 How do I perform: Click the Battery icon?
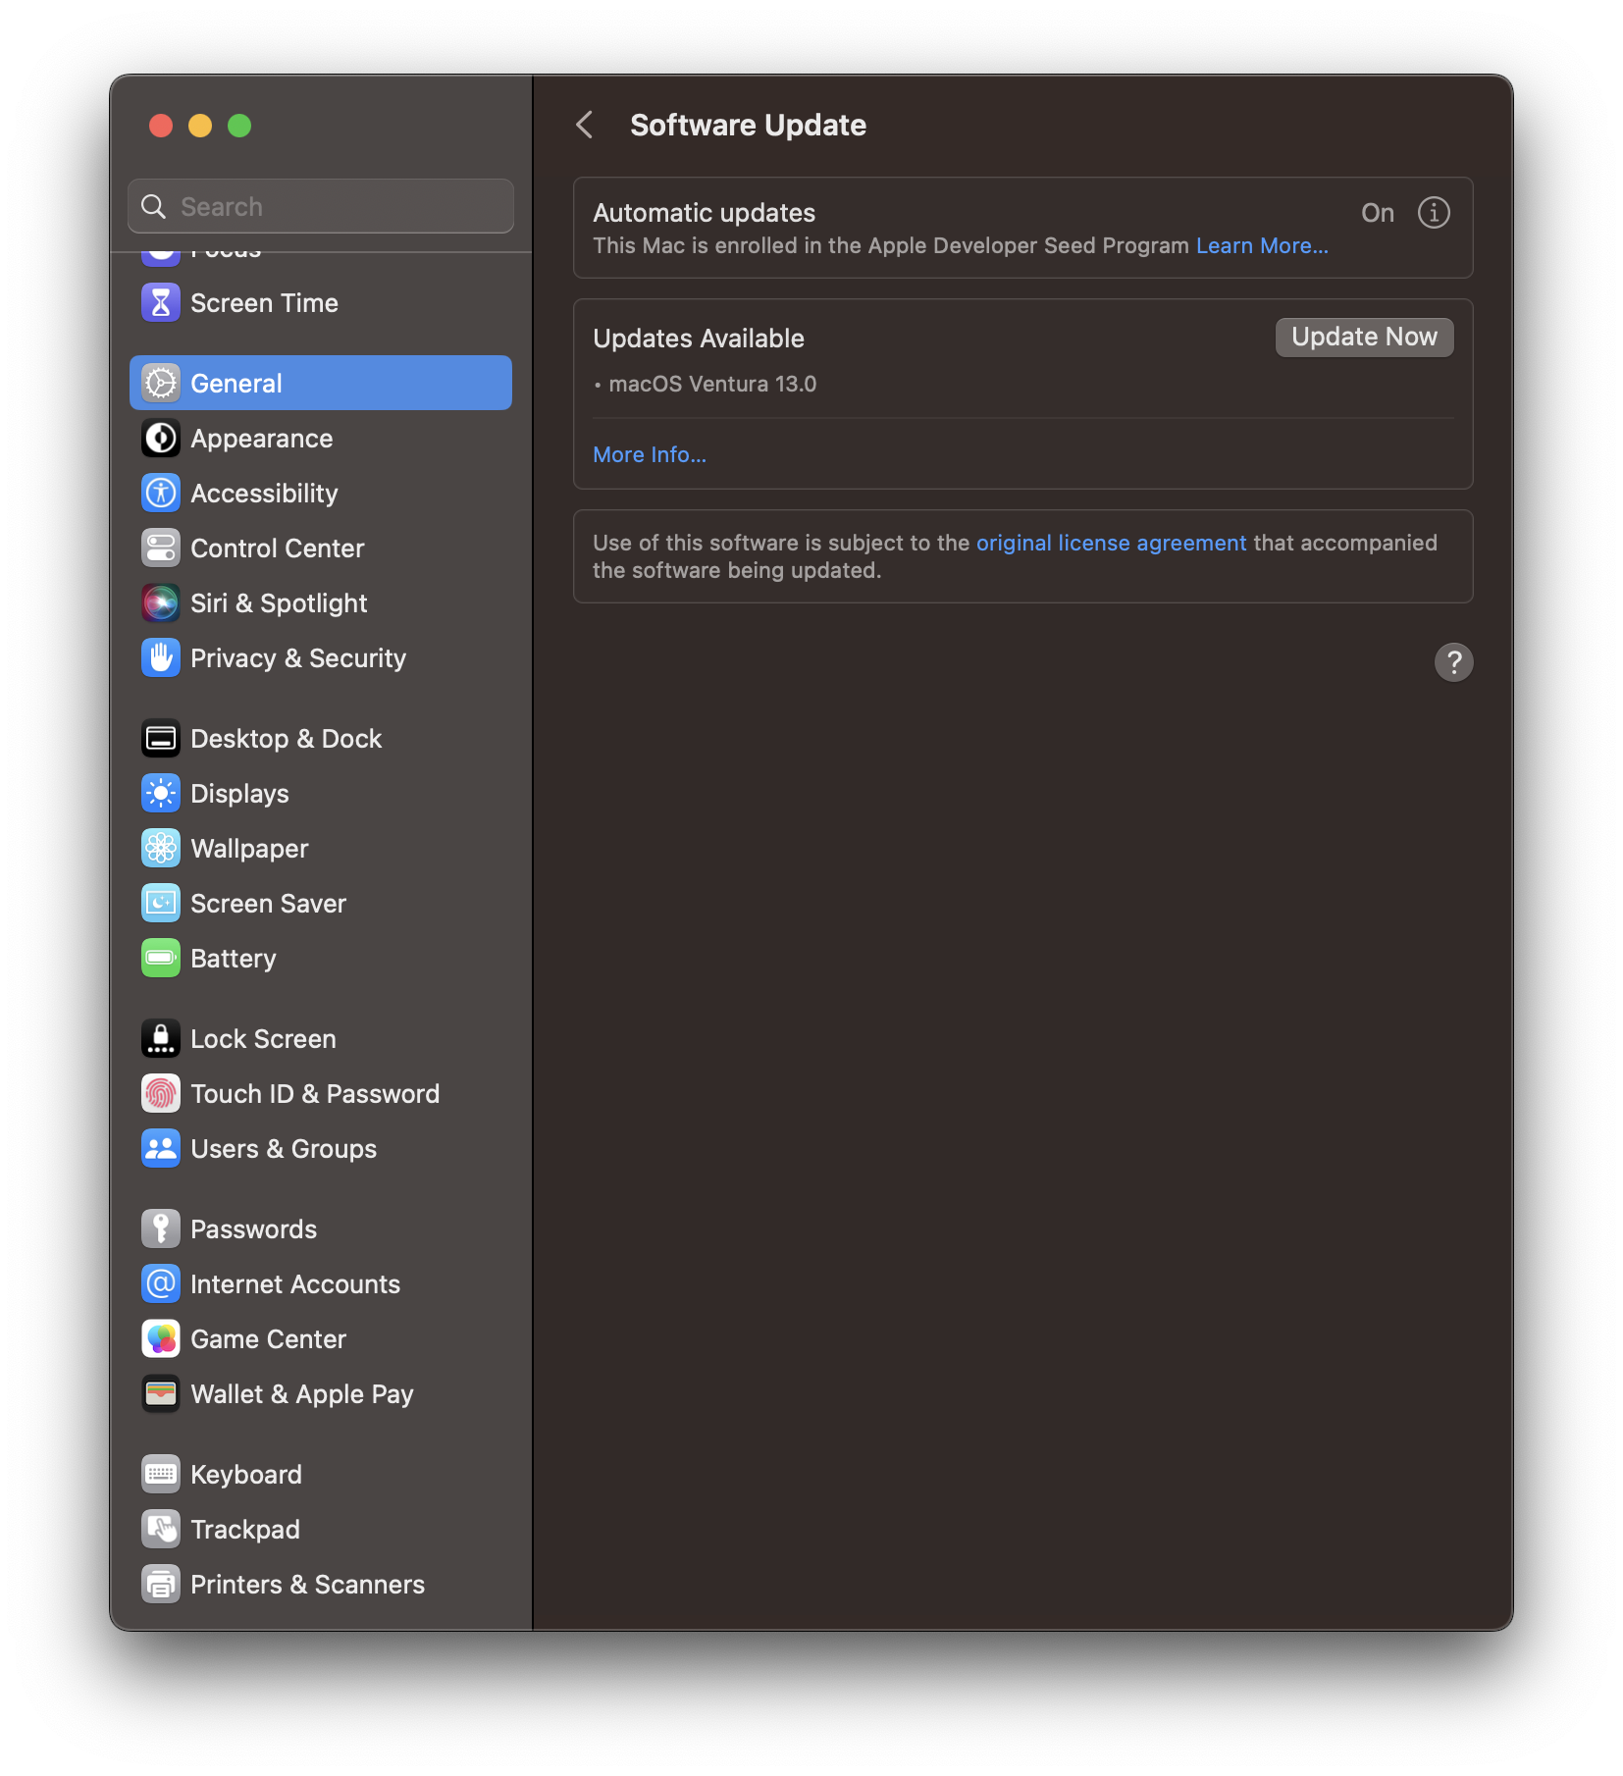click(161, 959)
